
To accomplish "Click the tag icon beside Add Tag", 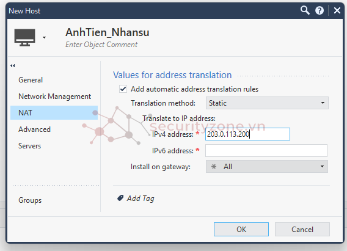I will pyautogui.click(x=120, y=198).
